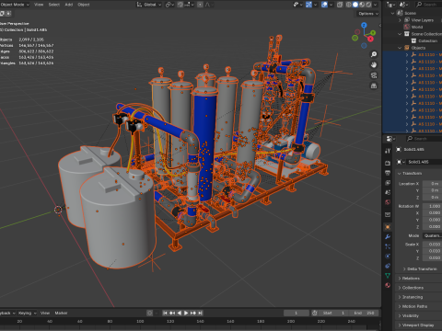
Task: Open the shading options dropdown arrow
Action: pyautogui.click(x=376, y=5)
